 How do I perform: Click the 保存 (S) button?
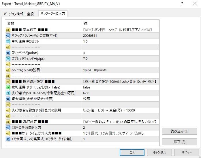pos(179,142)
